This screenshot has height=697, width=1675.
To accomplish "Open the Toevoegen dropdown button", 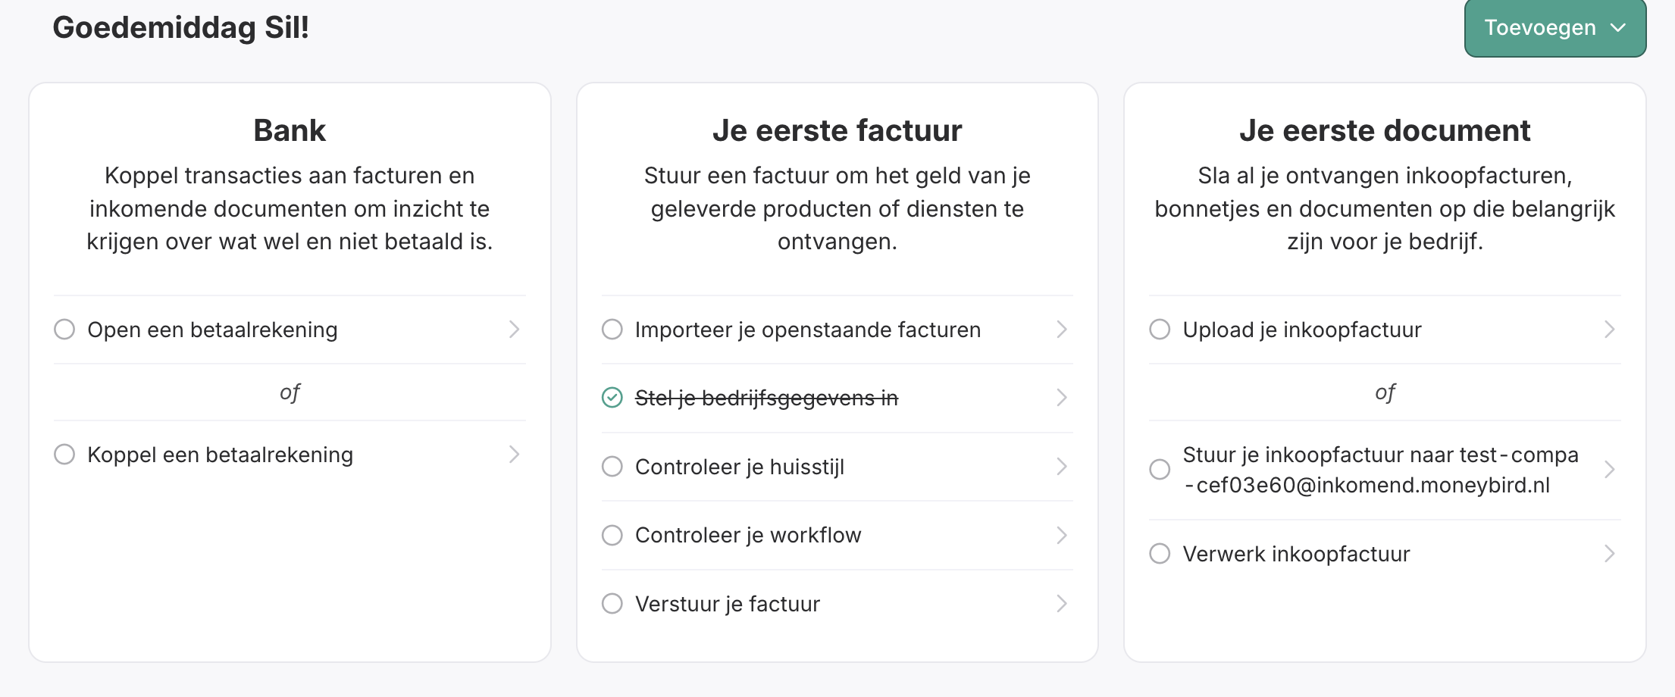I will point(1554,28).
